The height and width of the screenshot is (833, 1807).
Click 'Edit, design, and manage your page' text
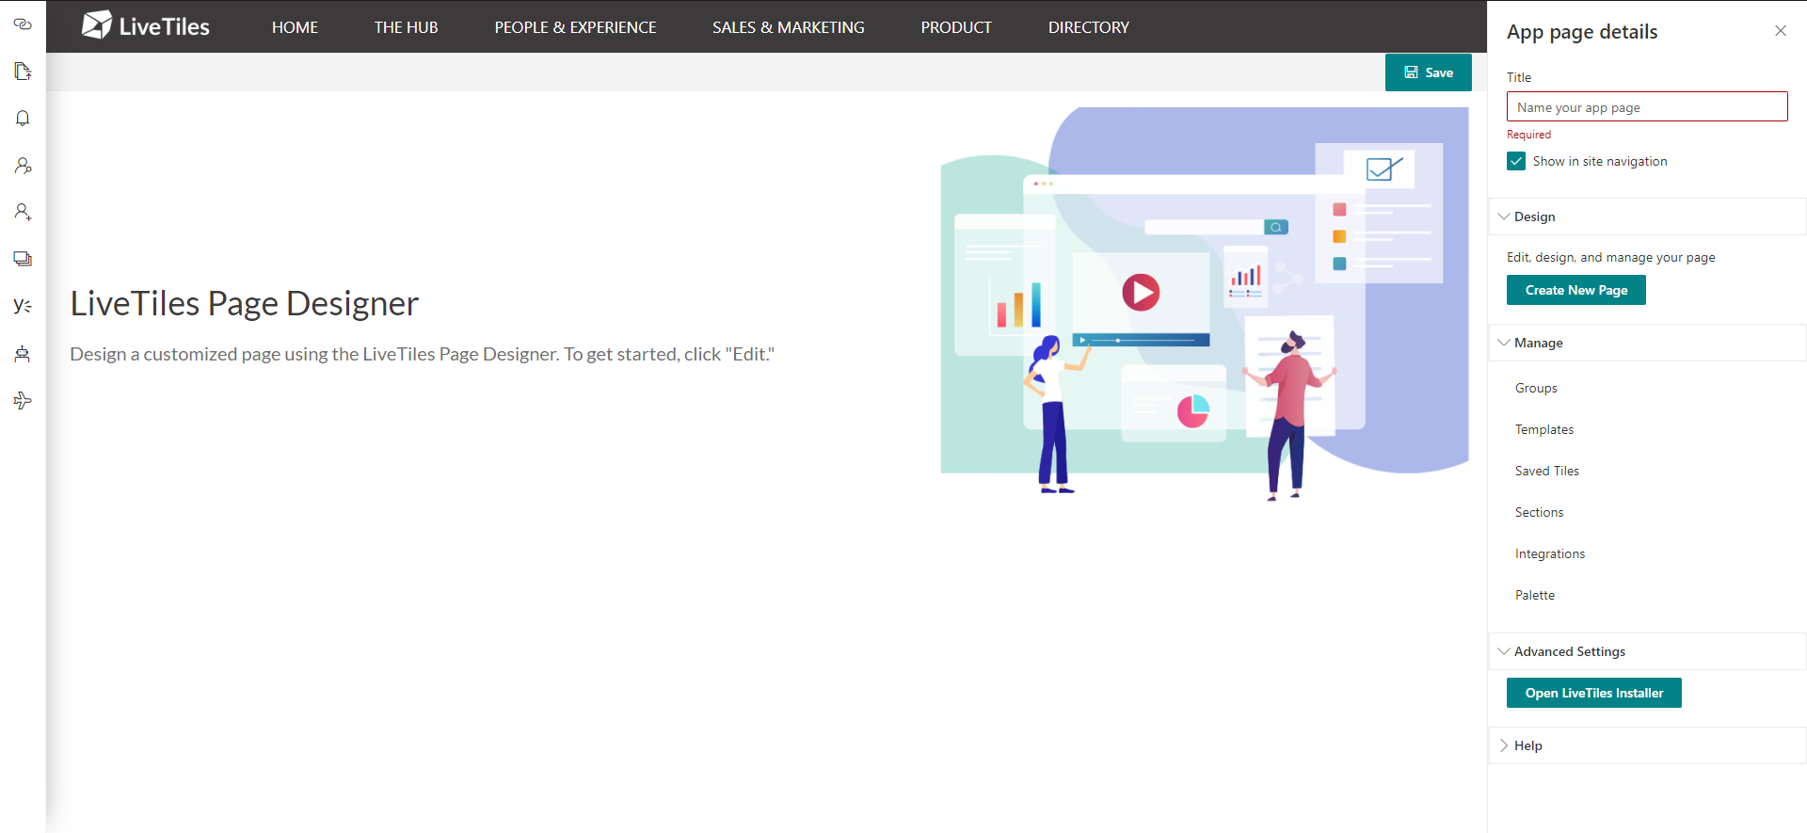pos(1610,257)
